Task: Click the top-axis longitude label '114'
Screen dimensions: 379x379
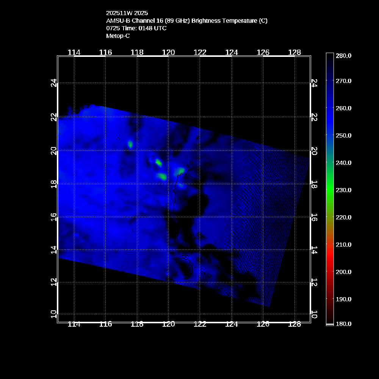Action: click(x=74, y=52)
